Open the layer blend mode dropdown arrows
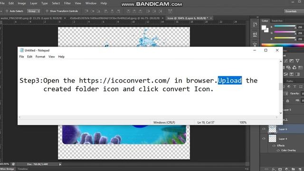Viewport: 304px width, 171px height. coord(287,94)
